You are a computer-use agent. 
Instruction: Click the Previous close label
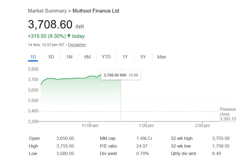point(228,112)
